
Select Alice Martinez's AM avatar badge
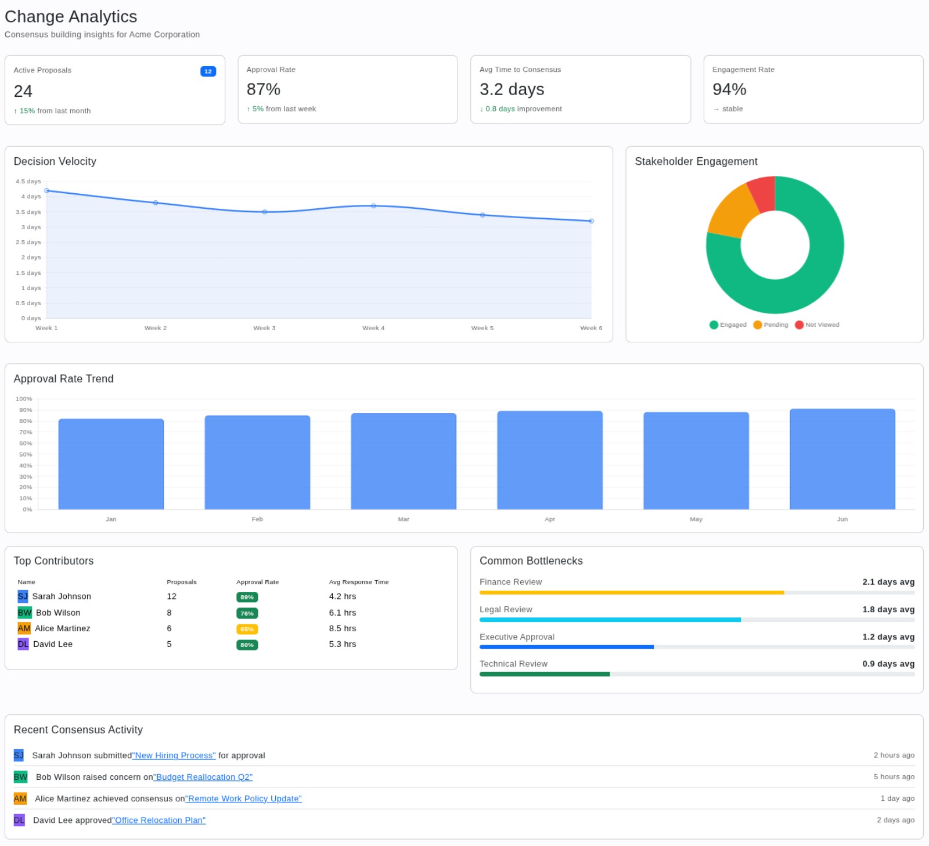(x=24, y=628)
